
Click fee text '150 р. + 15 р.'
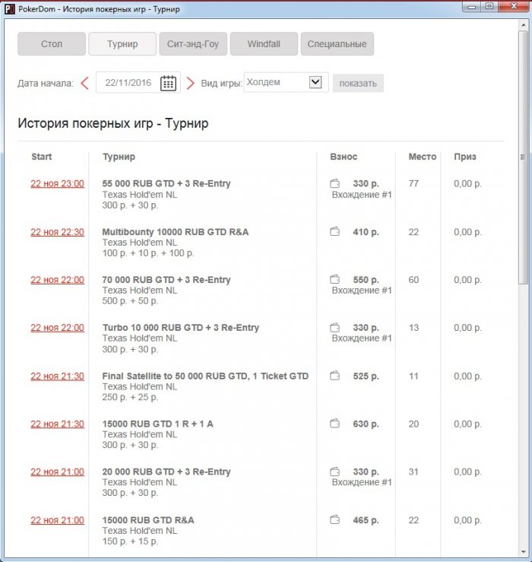pyautogui.click(x=130, y=541)
